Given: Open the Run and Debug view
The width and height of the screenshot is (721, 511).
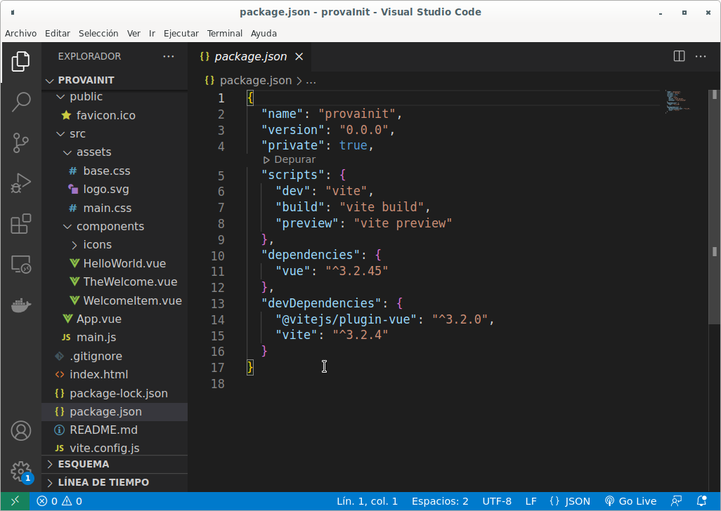Looking at the screenshot, I should point(21,184).
